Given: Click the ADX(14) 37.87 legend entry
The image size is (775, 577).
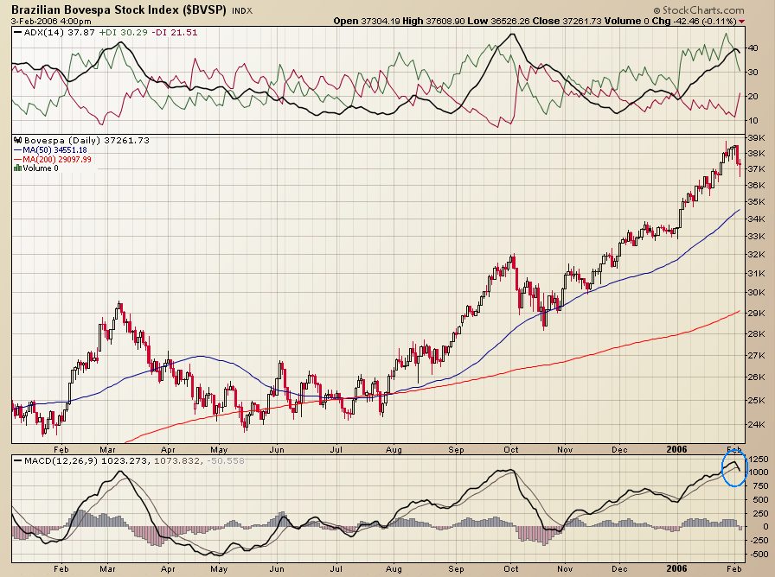Looking at the screenshot, I should click(x=54, y=33).
